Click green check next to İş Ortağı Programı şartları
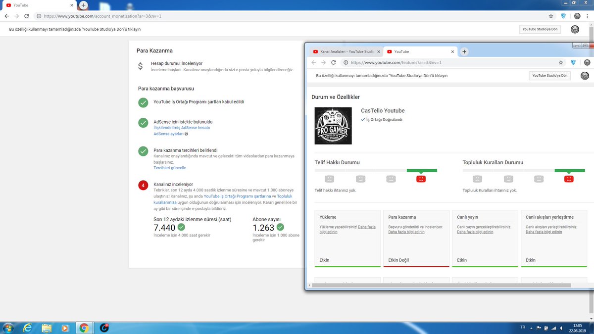 tap(143, 102)
